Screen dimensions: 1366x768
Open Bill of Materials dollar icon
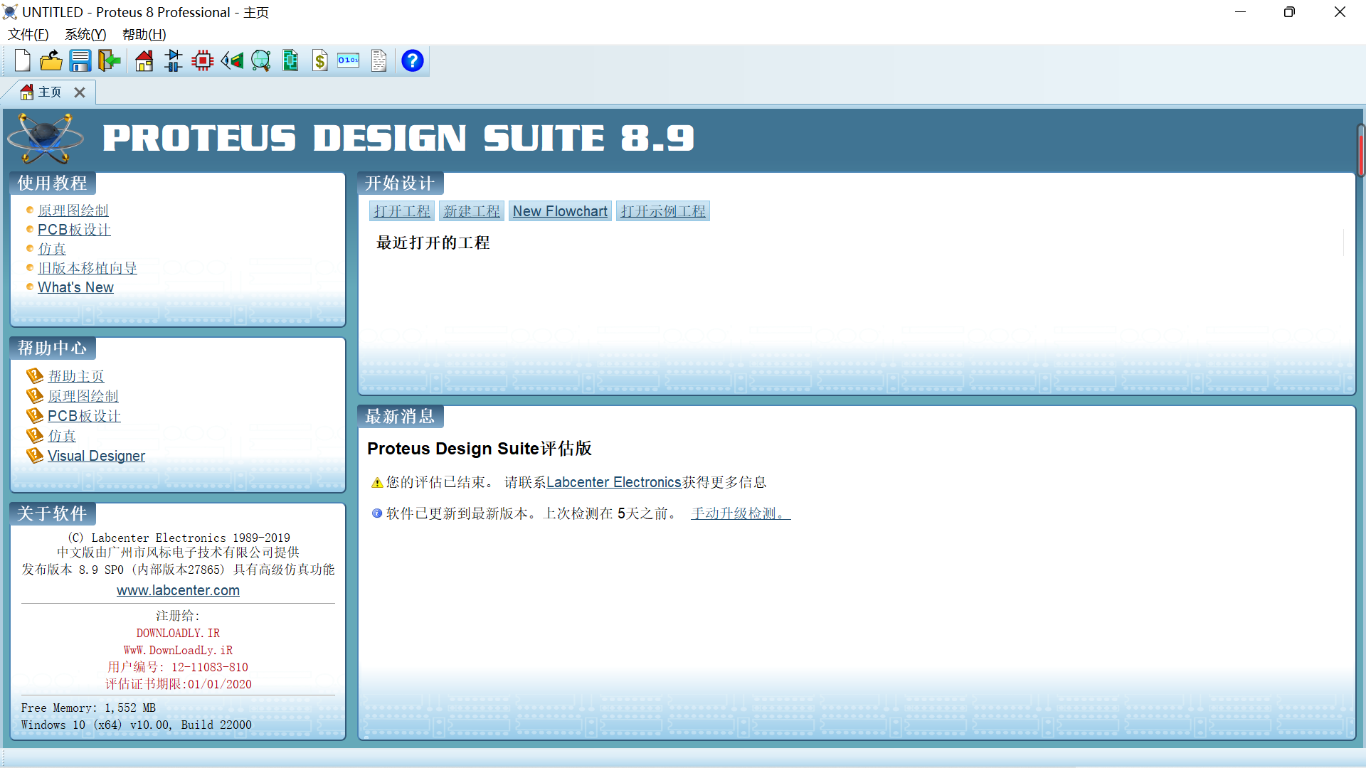pyautogui.click(x=320, y=61)
